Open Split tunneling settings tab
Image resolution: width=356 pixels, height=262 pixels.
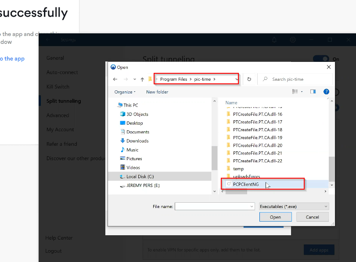coord(64,101)
